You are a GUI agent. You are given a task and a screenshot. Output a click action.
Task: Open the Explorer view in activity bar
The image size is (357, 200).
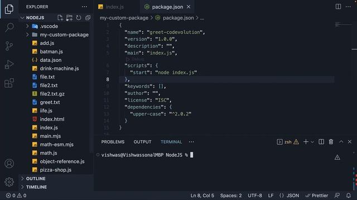(x=9, y=9)
